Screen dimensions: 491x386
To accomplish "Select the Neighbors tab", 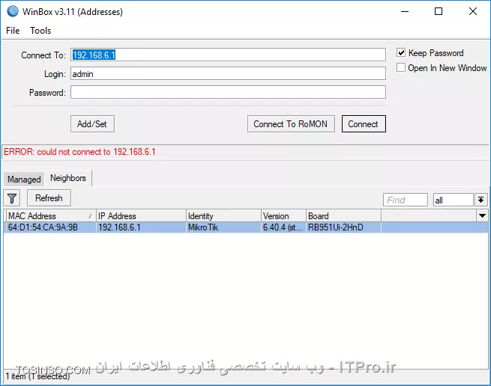I will coord(68,178).
